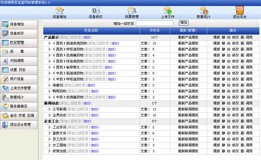Screen dimensions: 261x160
Task: Open 退出后台管理 sidebar menu label
Action: (x=21, y=125)
